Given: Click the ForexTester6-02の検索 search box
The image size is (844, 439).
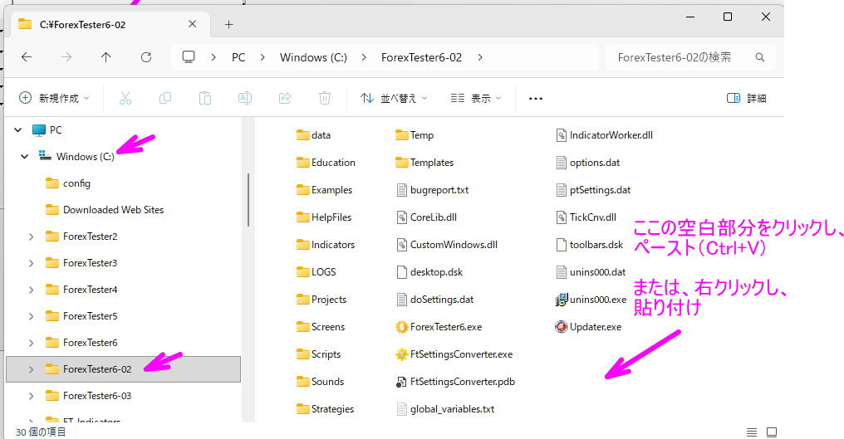Looking at the screenshot, I should [691, 57].
